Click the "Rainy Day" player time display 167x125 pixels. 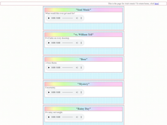[56, 117]
